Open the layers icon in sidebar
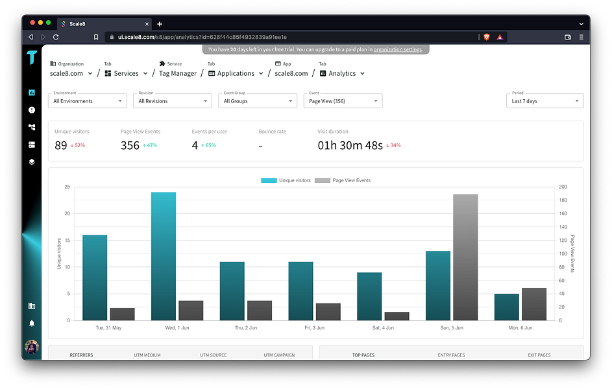The width and height of the screenshot is (612, 389). [32, 161]
